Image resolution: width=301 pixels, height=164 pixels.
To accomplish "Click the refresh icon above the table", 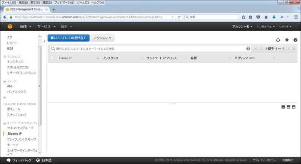I will [x=278, y=40].
